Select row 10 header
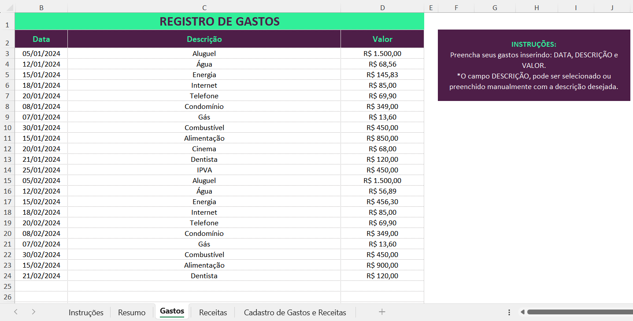 pyautogui.click(x=7, y=127)
